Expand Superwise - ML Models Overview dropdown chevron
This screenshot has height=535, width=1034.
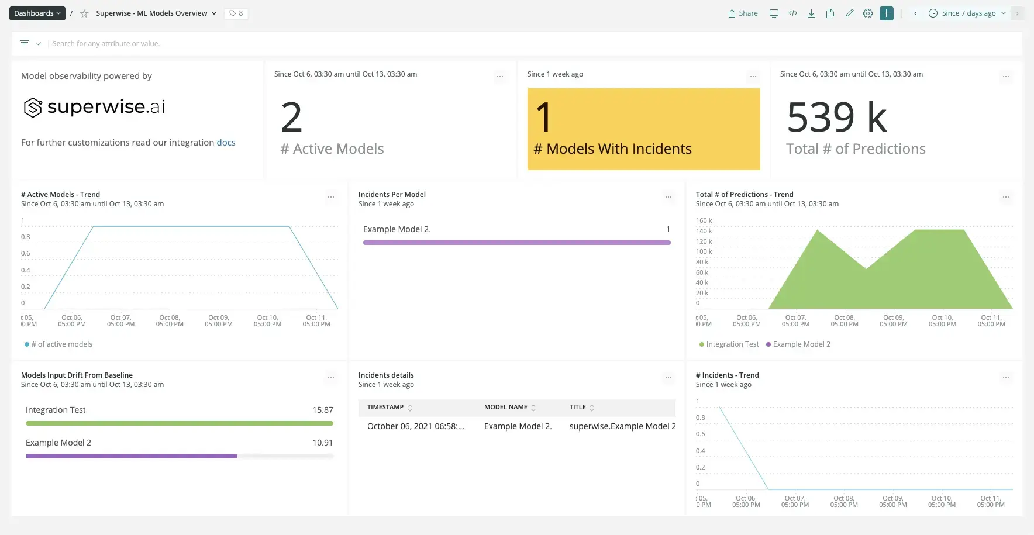pyautogui.click(x=214, y=13)
